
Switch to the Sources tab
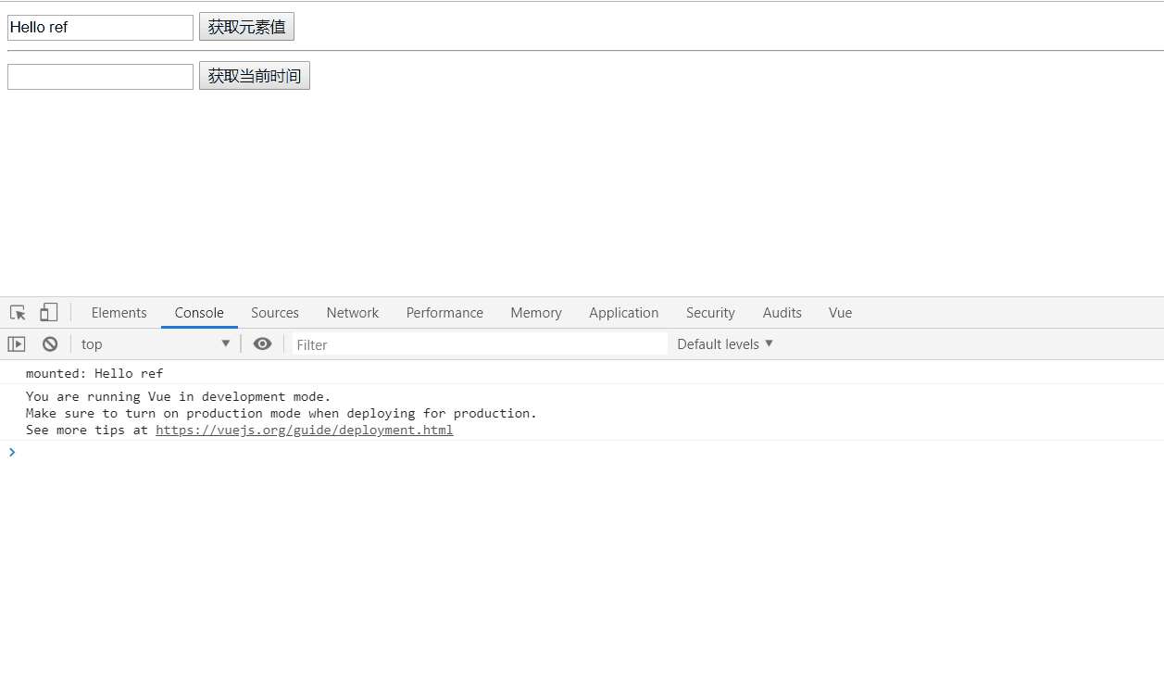(275, 313)
